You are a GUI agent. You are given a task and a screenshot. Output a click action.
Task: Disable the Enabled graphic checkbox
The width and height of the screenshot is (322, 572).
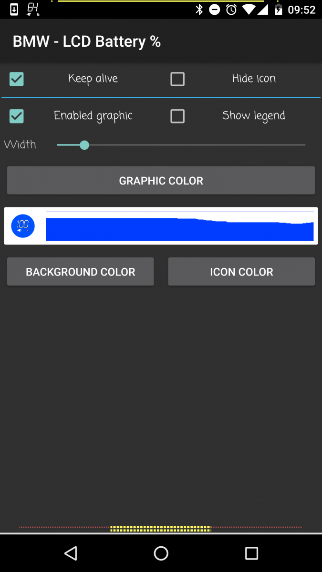pos(17,116)
